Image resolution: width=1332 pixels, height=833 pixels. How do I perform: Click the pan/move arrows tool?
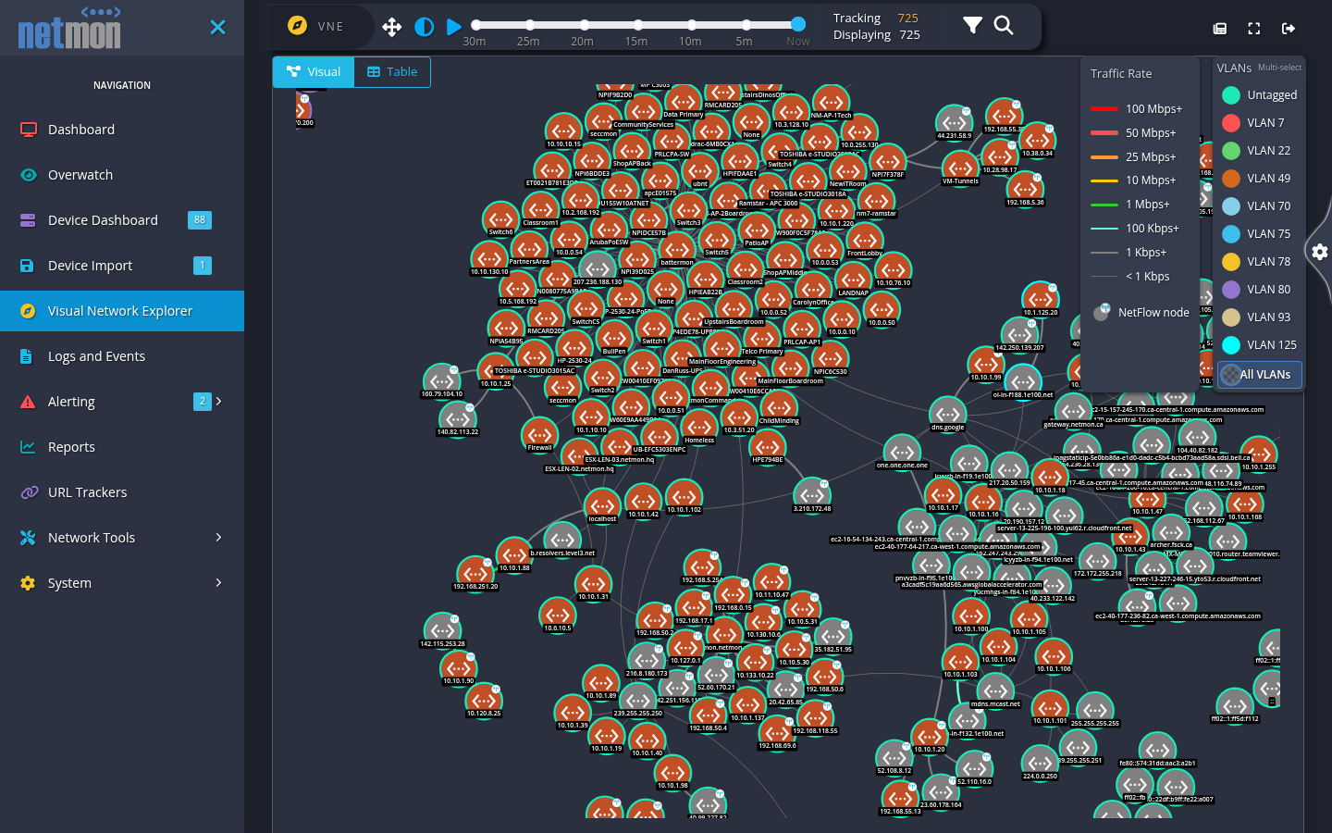[392, 27]
